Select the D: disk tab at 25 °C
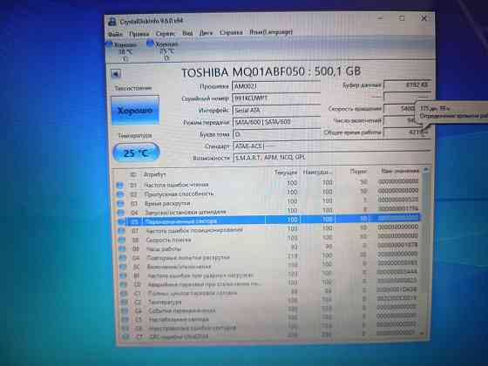The width and height of the screenshot is (488, 366). (x=164, y=51)
